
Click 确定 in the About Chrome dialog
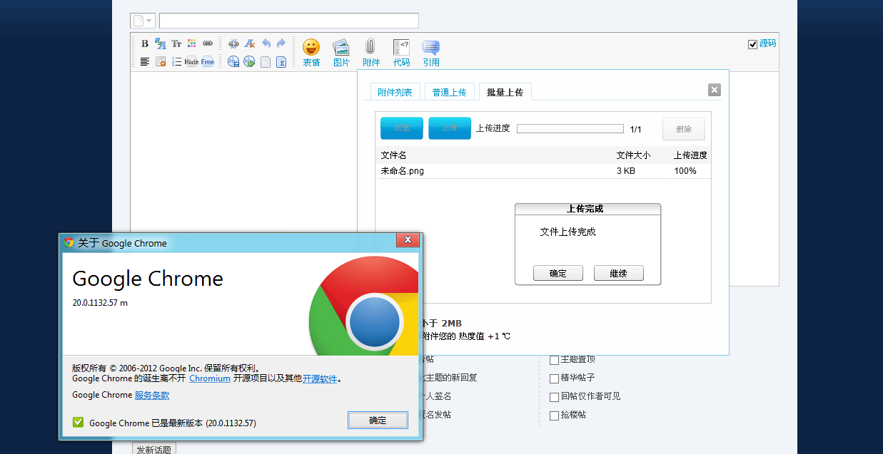(378, 421)
